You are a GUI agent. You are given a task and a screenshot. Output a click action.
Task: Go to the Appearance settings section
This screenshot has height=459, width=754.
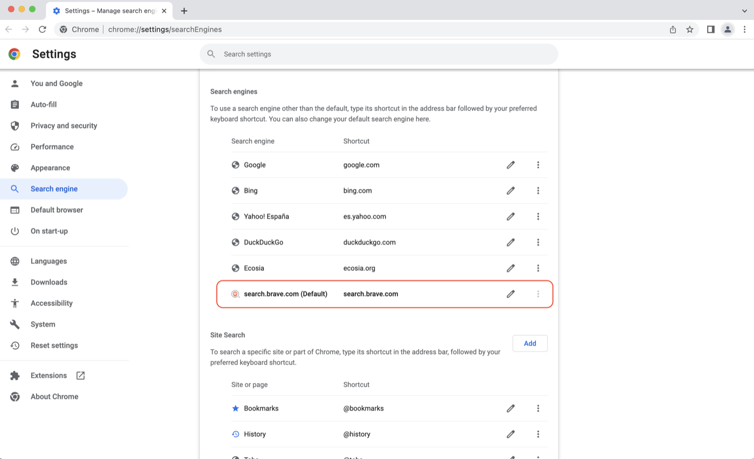pyautogui.click(x=50, y=168)
